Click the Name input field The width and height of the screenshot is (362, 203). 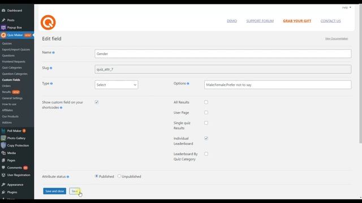click(223, 54)
